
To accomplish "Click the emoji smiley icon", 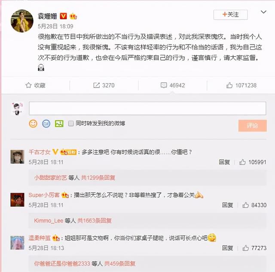I will (x=33, y=124).
